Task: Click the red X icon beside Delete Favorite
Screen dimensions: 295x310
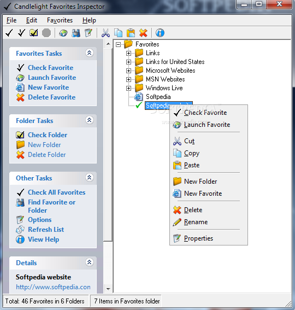Action: tap(20, 97)
